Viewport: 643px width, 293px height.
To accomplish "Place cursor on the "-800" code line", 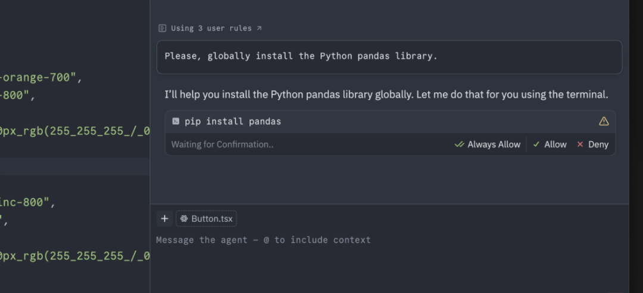I will [18, 95].
